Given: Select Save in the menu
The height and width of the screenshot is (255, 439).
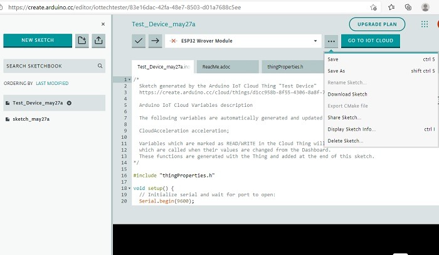Looking at the screenshot, I should 381,59.
